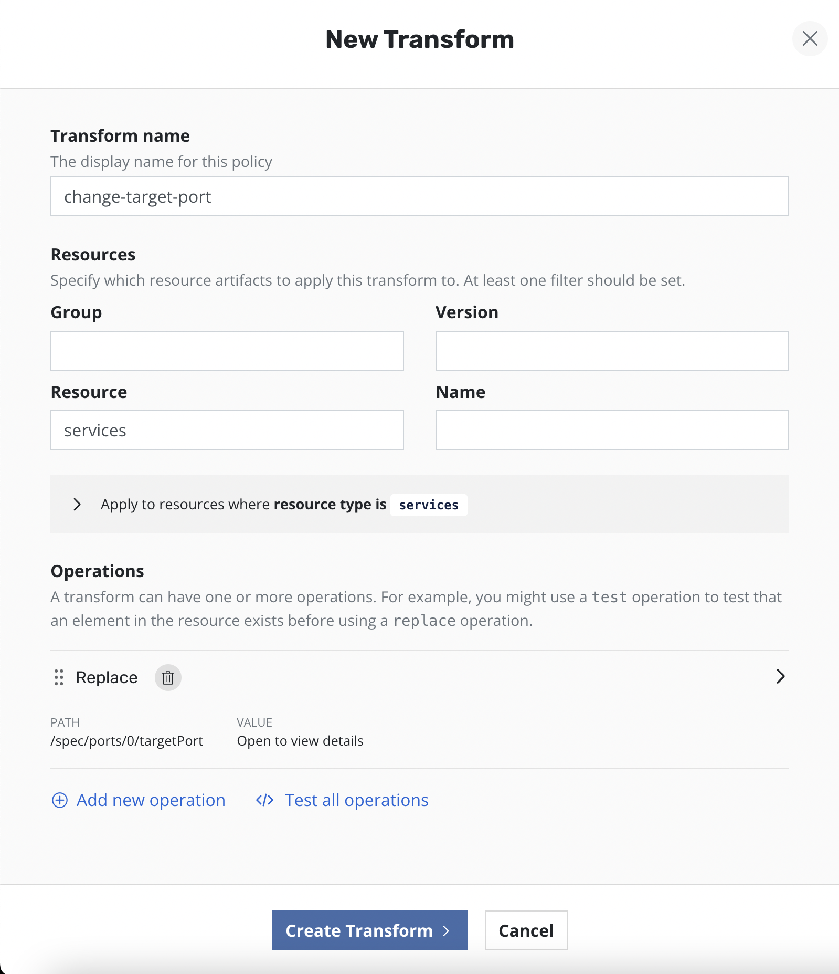The image size is (839, 974).
Task: Open the Replace operation panel
Action: coord(107,677)
